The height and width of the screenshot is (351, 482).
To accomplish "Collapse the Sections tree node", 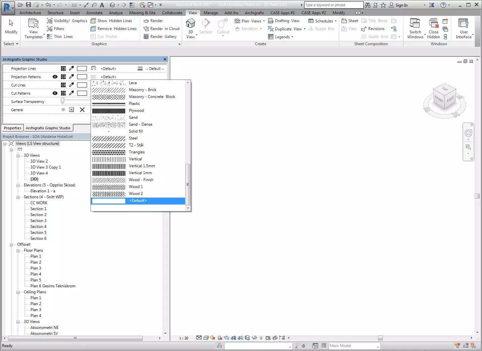I will pyautogui.click(x=18, y=197).
